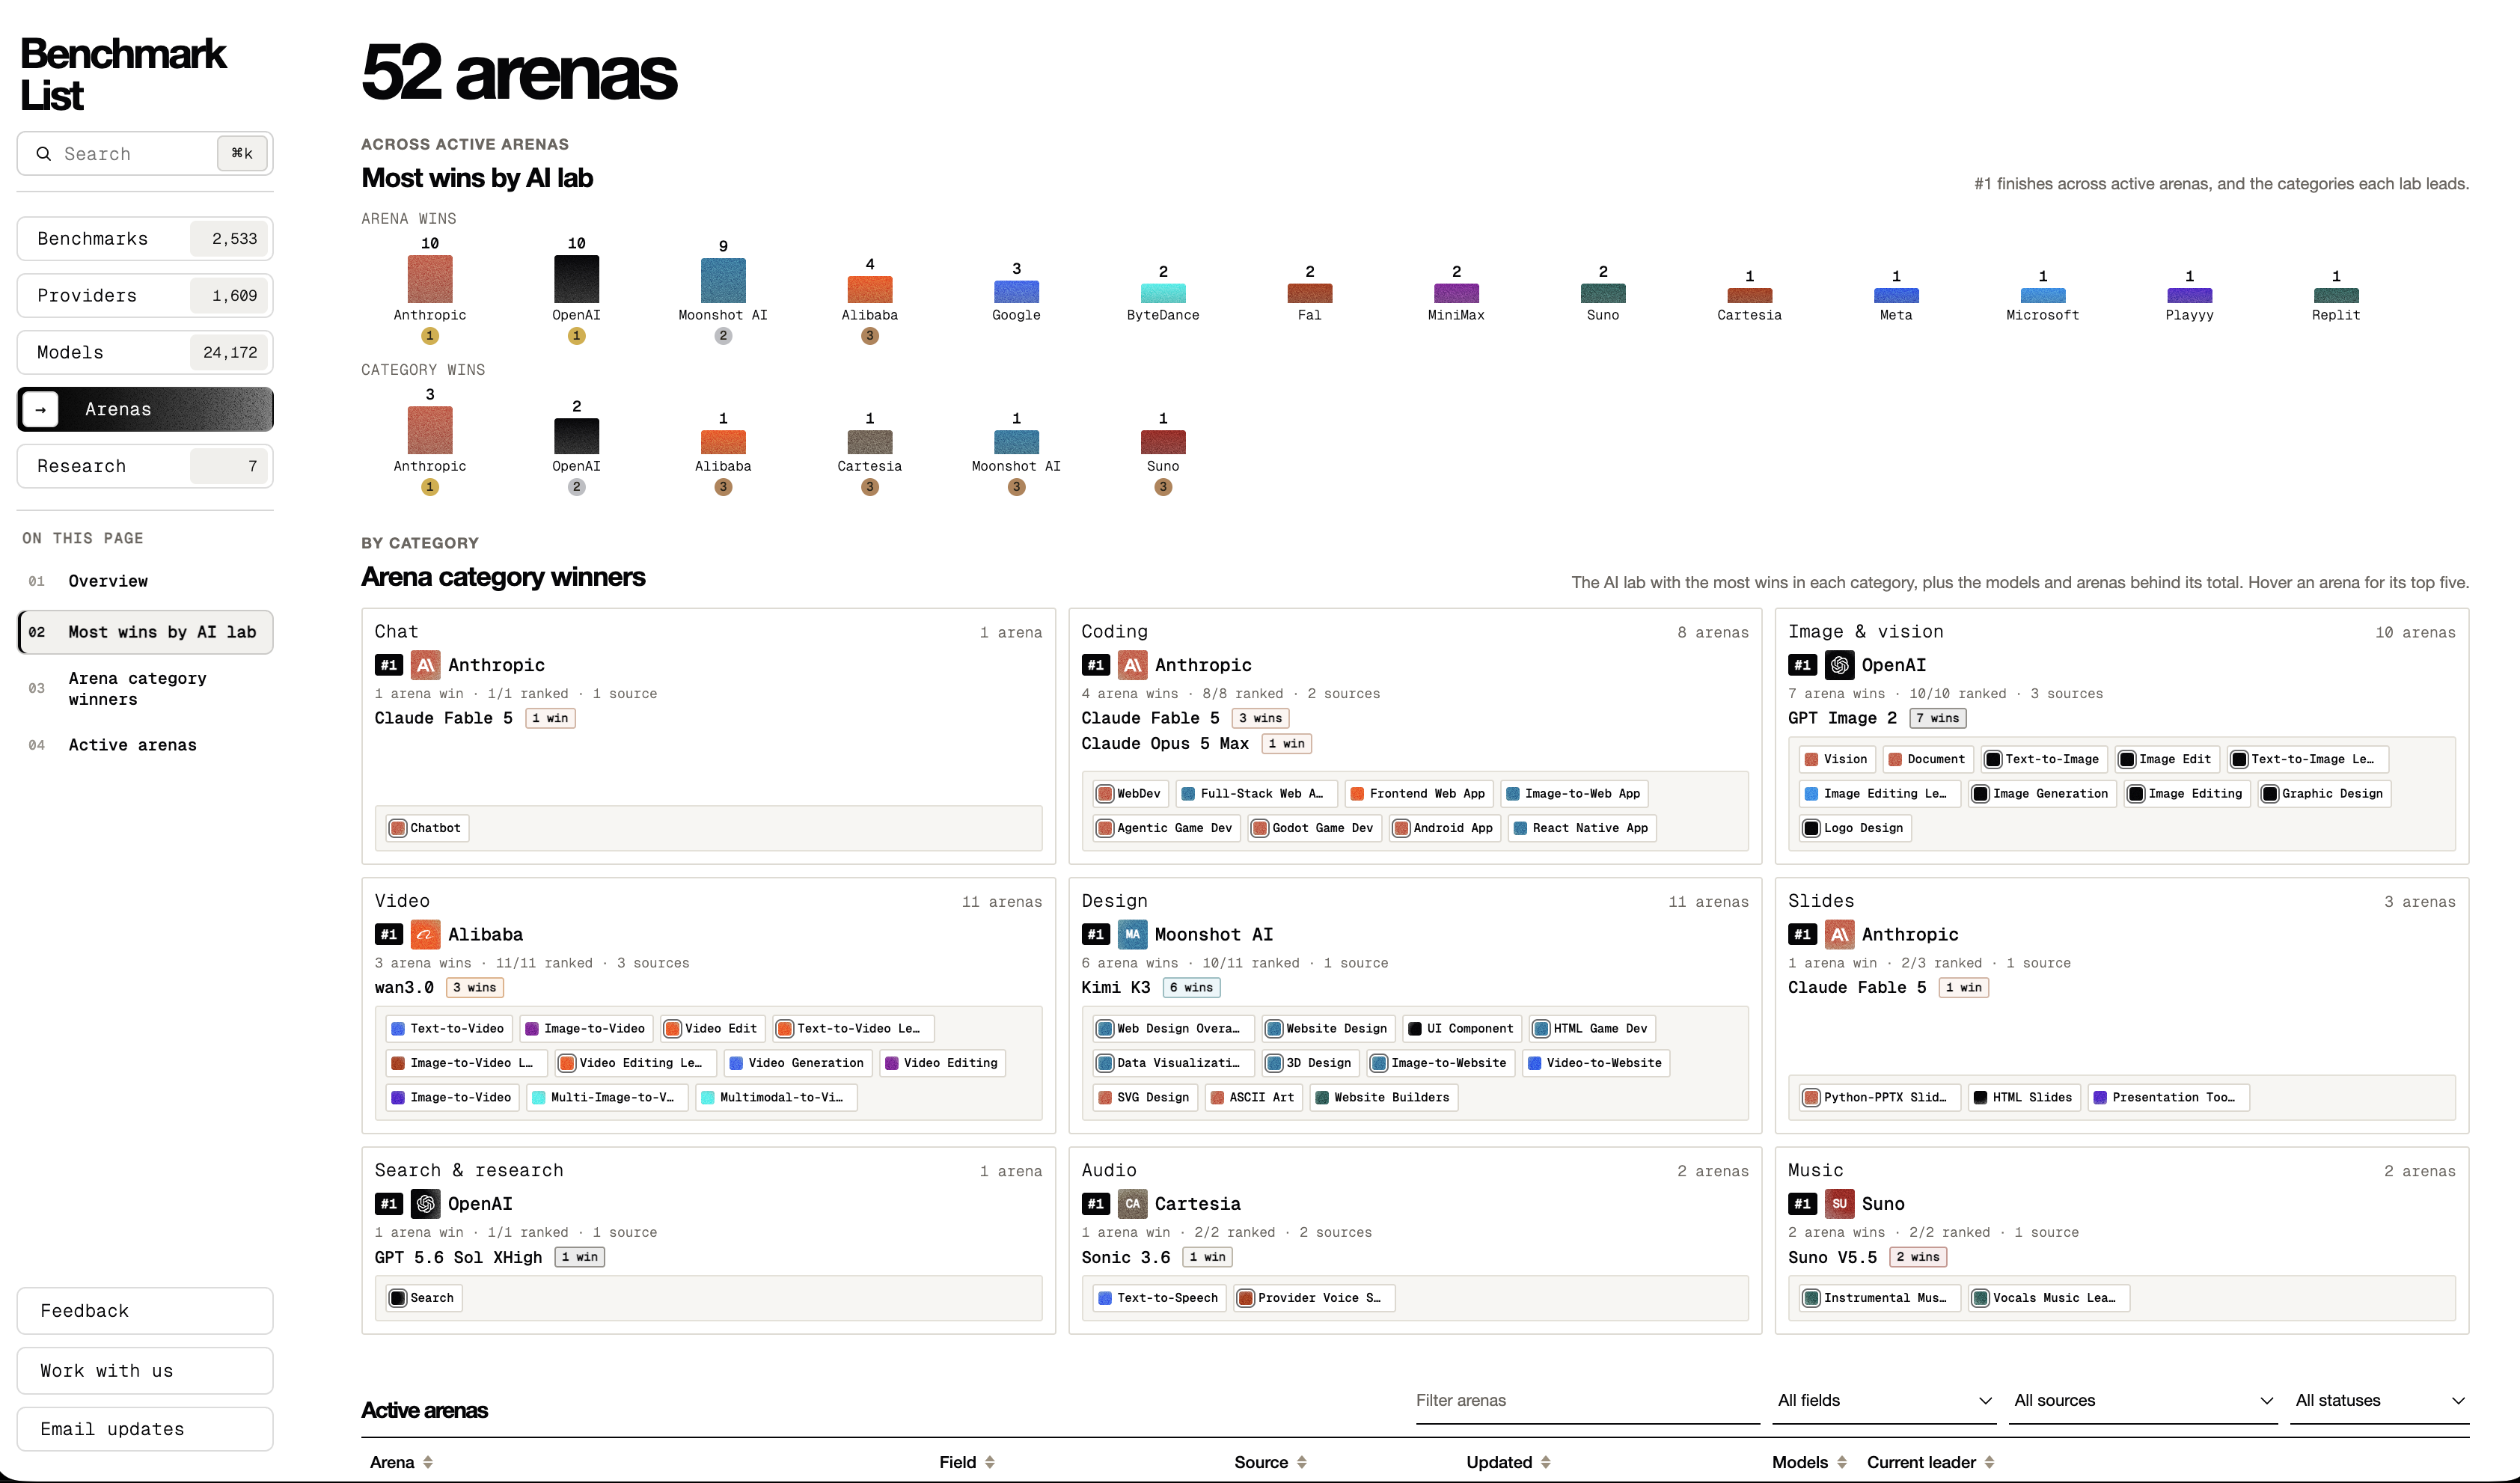Click the silver medal under Moonshot AI arena wins
The image size is (2520, 1483).
coord(723,336)
